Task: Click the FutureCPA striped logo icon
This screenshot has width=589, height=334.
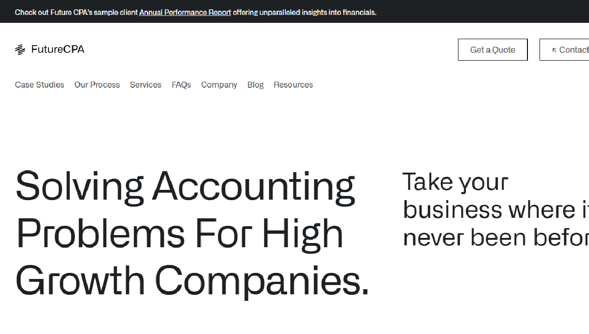Action: pyautogui.click(x=20, y=49)
